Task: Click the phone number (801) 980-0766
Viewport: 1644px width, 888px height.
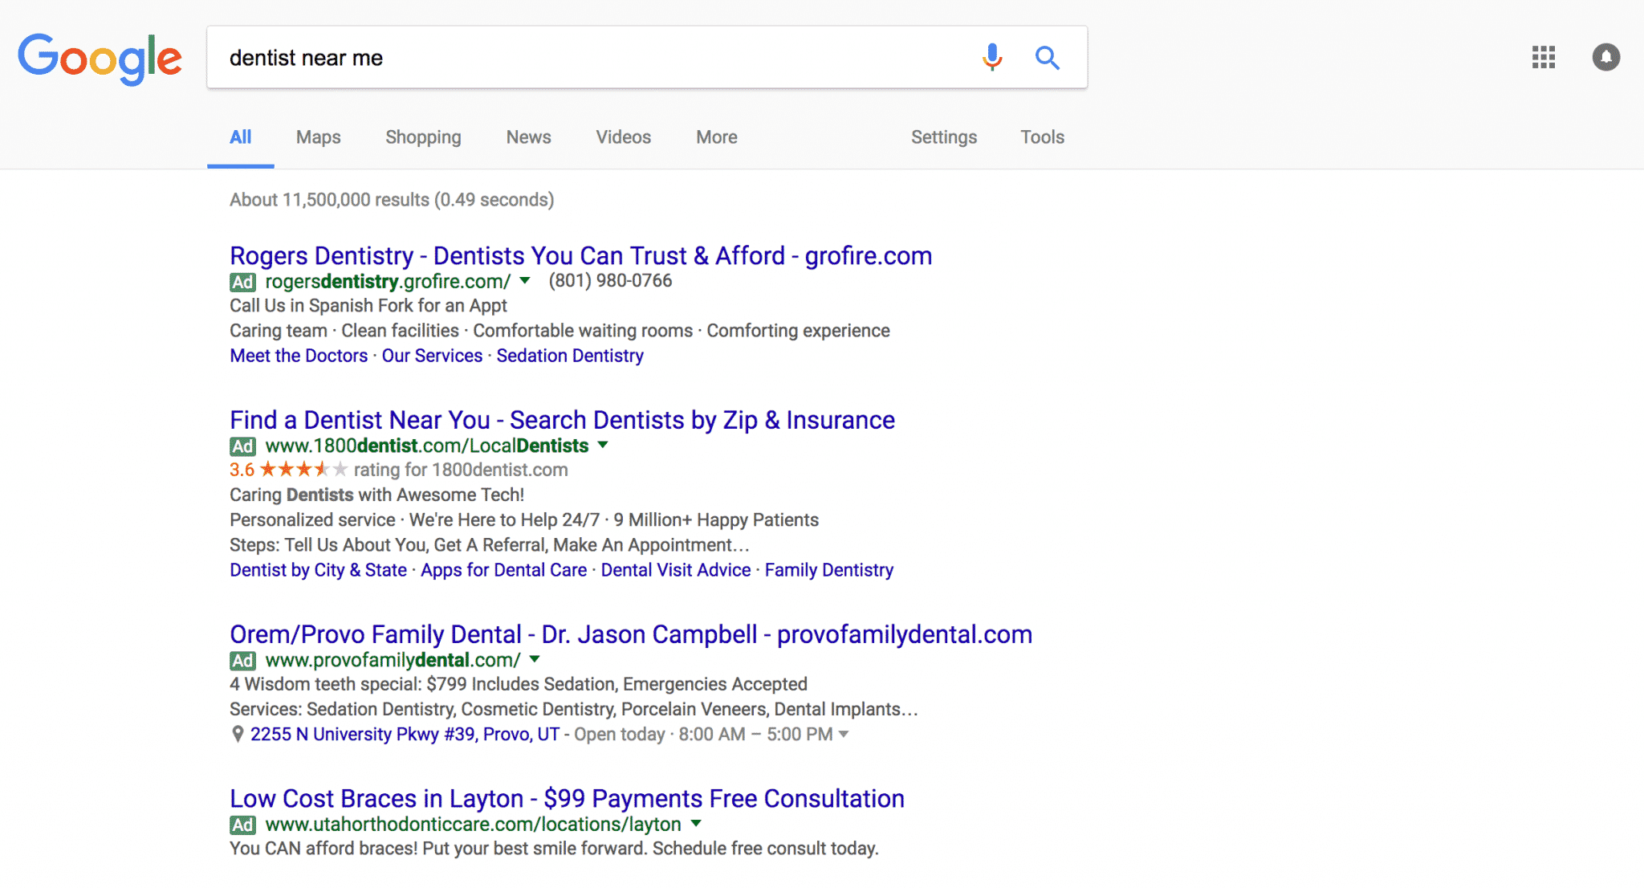Action: tap(610, 281)
